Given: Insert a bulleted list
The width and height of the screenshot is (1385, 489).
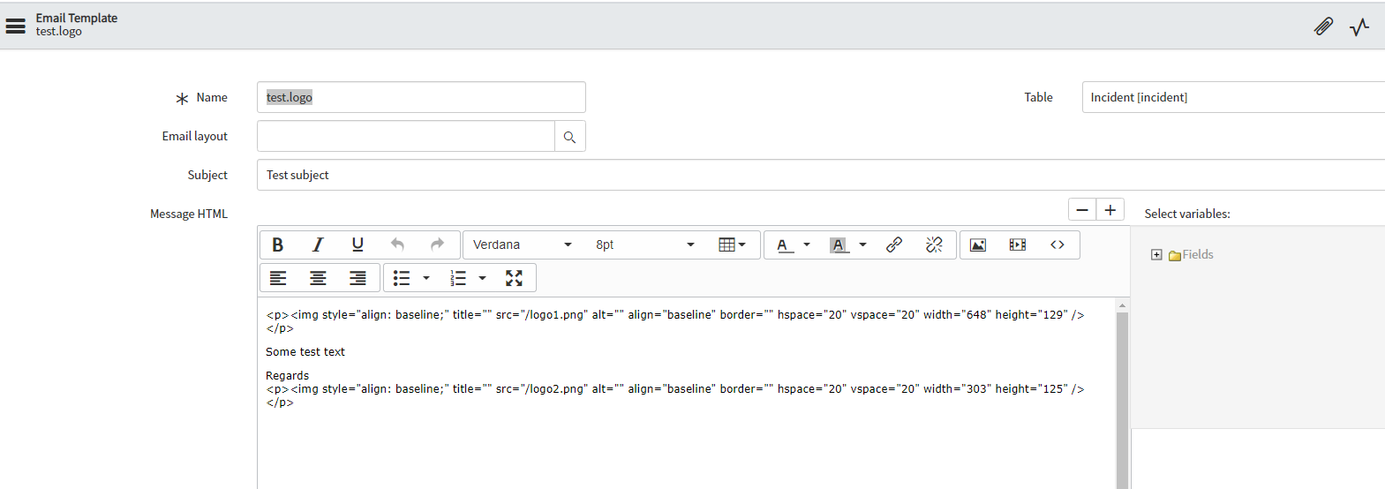Looking at the screenshot, I should 402,278.
